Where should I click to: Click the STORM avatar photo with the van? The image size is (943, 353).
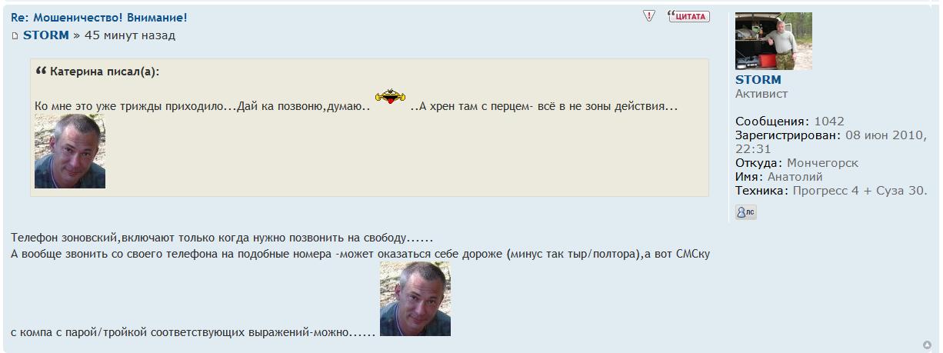(x=774, y=41)
